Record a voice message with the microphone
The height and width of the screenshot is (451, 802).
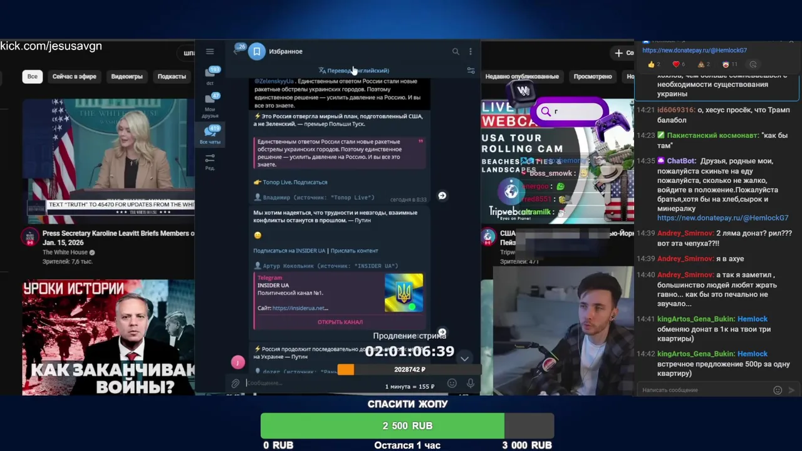tap(471, 383)
